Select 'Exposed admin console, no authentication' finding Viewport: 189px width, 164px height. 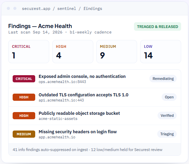coord(95,79)
